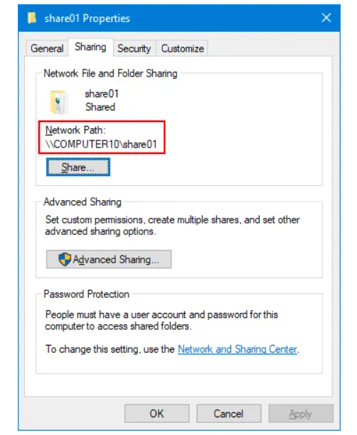
Task: Click the shared folder icon for share01
Action: pyautogui.click(x=59, y=102)
